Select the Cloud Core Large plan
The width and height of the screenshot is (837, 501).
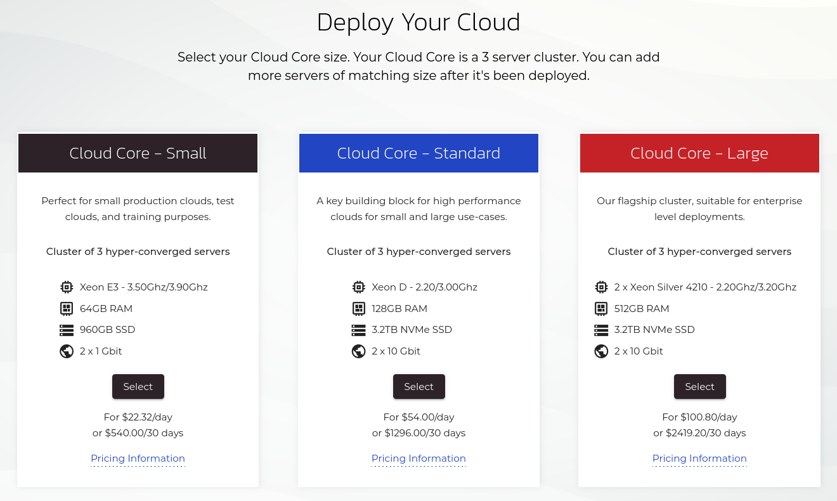(x=699, y=387)
